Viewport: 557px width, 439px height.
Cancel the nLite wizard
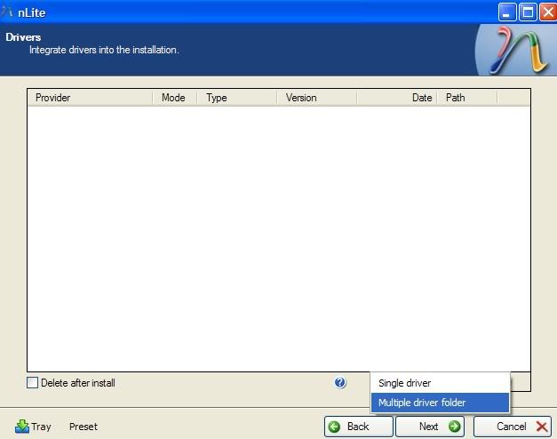tap(513, 427)
